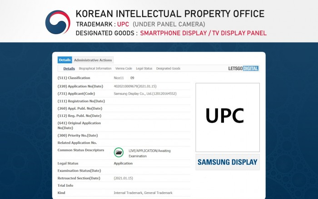The image size is (318, 199).
Task: Click the (Under Panel Camera) header text
Action: pos(169,24)
